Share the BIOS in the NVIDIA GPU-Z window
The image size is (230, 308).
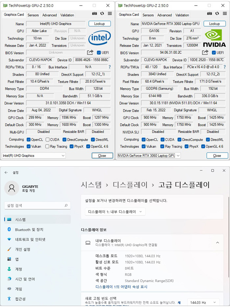pos(205,52)
